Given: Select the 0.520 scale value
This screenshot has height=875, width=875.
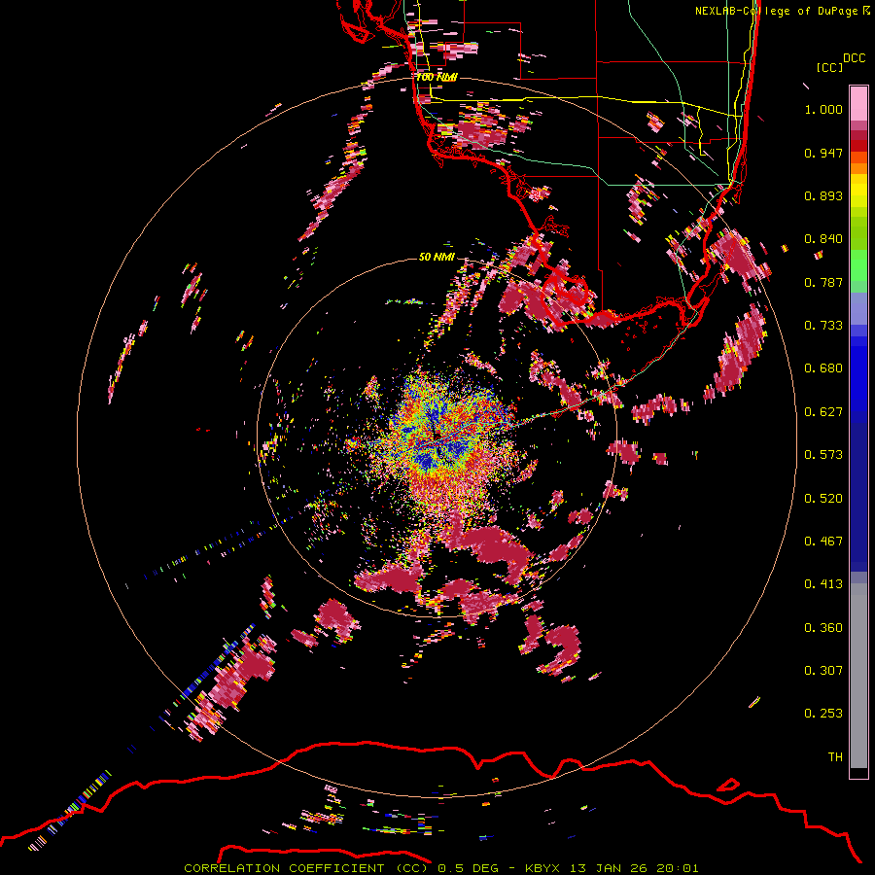Looking at the screenshot, I should 823,499.
